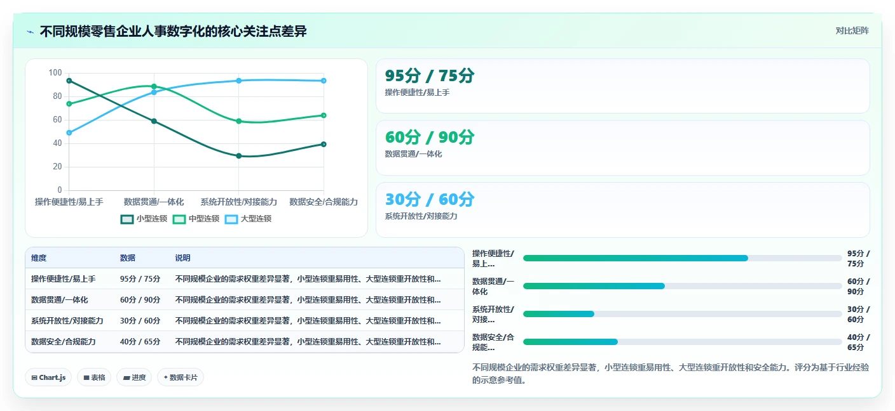Click 操作便捷性/易上手 caption in first card

(x=417, y=93)
